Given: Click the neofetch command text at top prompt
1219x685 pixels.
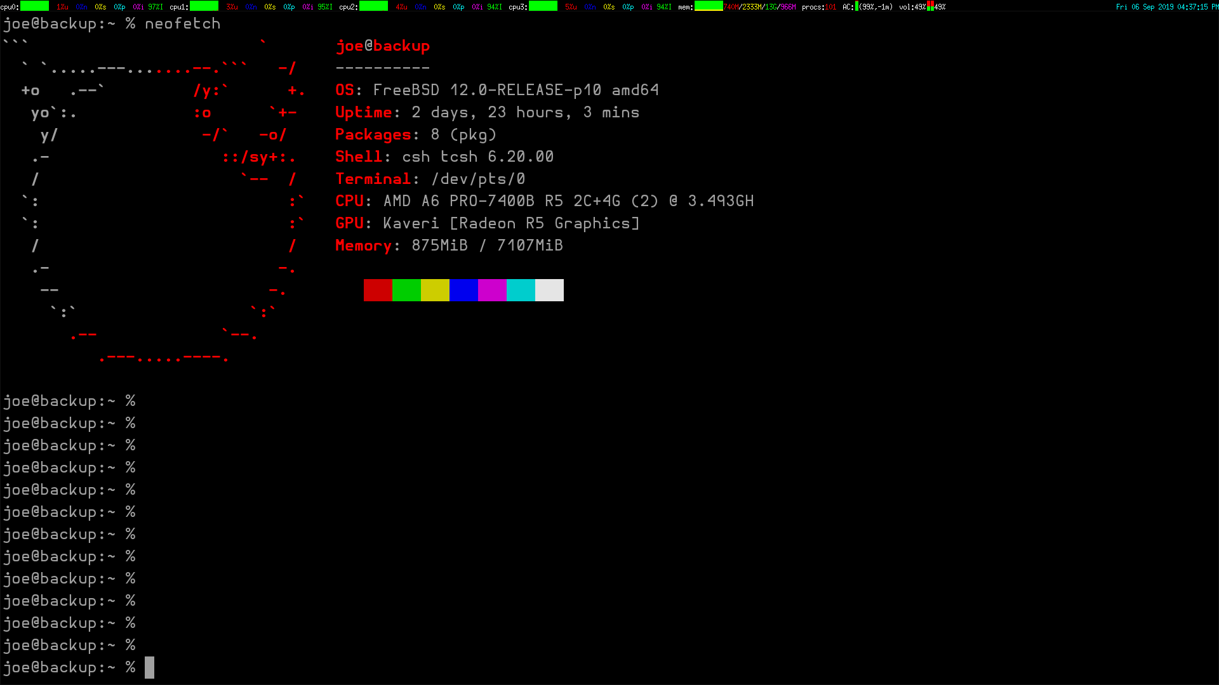Looking at the screenshot, I should 183,23.
